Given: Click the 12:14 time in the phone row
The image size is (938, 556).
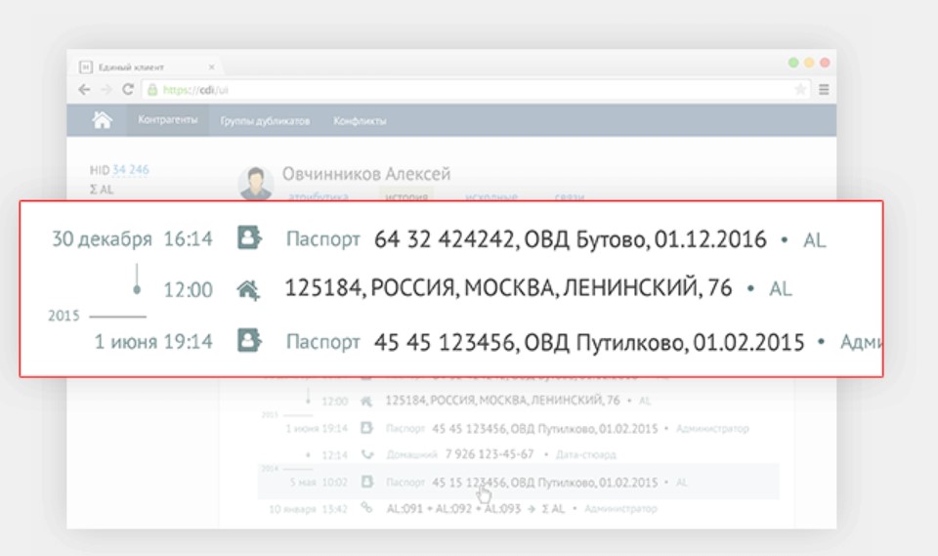Looking at the screenshot, I should click(334, 454).
